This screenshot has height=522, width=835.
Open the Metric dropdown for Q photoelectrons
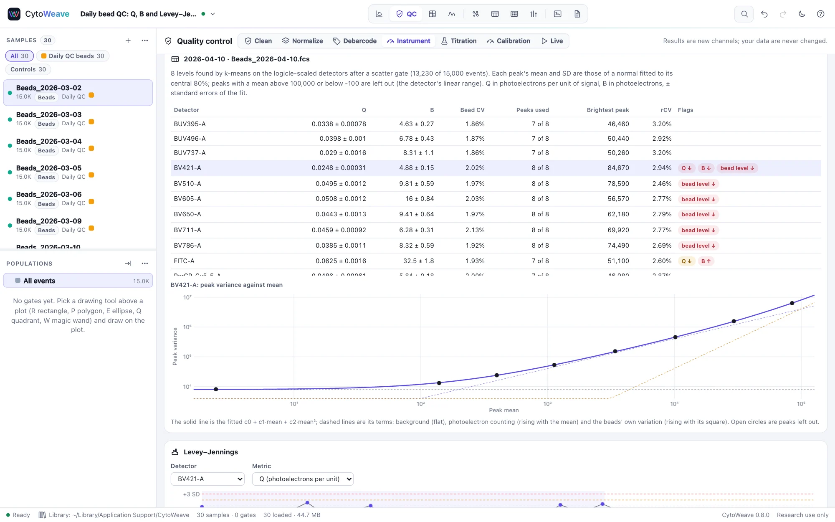[303, 479]
